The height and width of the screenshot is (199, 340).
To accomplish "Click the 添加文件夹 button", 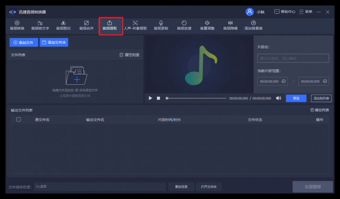I will [54, 42].
